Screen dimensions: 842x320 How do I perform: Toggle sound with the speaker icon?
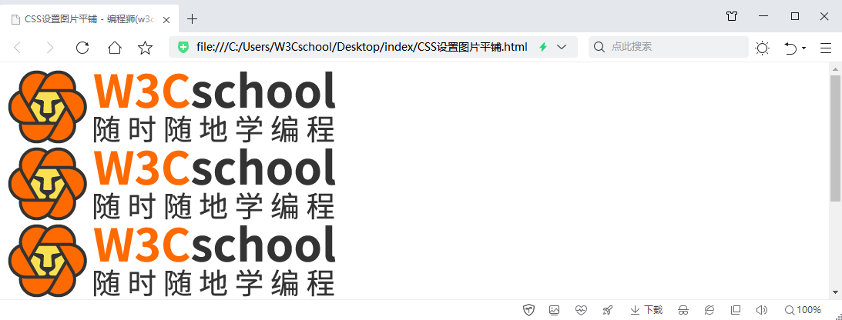coord(761,310)
